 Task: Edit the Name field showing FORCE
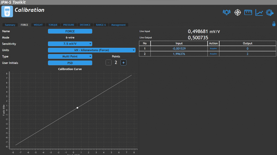click(70, 31)
